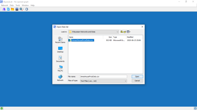Click the Cancel button
The width and height of the screenshot is (197, 110).
point(137,81)
